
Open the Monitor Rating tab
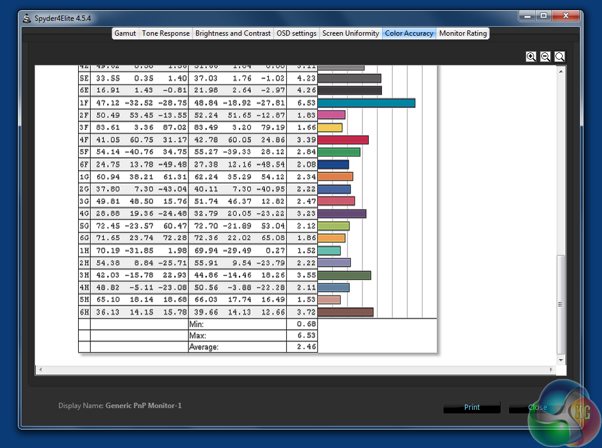(x=463, y=33)
